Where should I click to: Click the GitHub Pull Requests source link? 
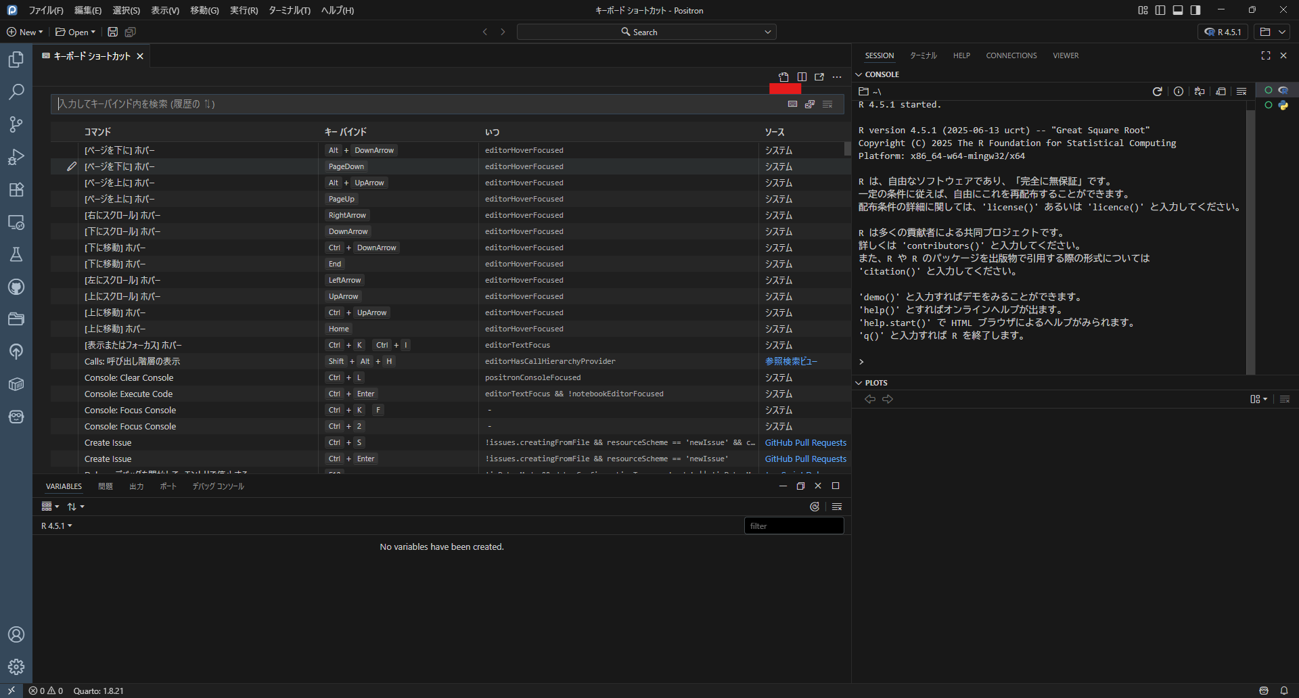coord(805,443)
